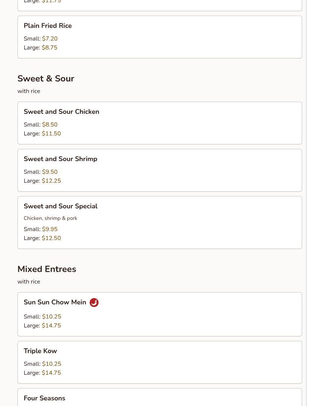
Task: Click Plain Fried Rice small price $7.20
Action: tap(49, 39)
